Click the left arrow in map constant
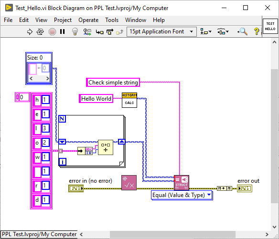 31,78
